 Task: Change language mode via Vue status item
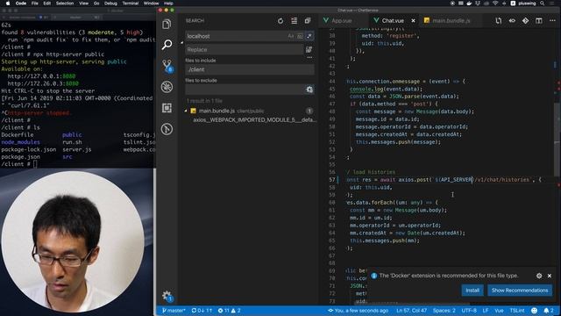[499, 310]
